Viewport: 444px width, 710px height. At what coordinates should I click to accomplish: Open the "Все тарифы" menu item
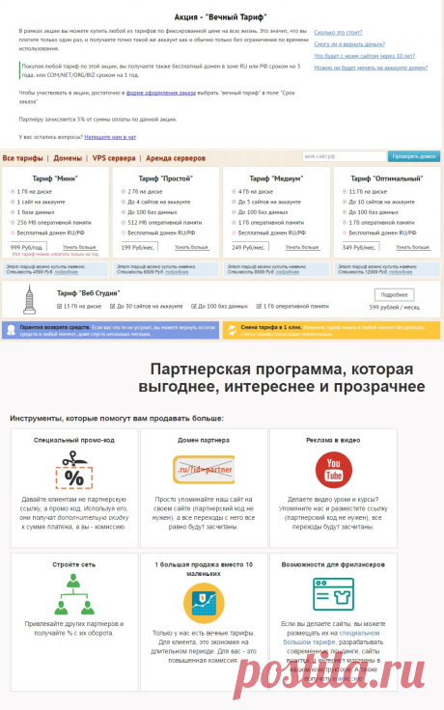tap(22, 158)
